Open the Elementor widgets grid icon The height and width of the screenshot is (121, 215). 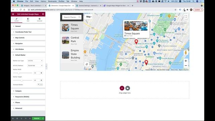click(43, 14)
